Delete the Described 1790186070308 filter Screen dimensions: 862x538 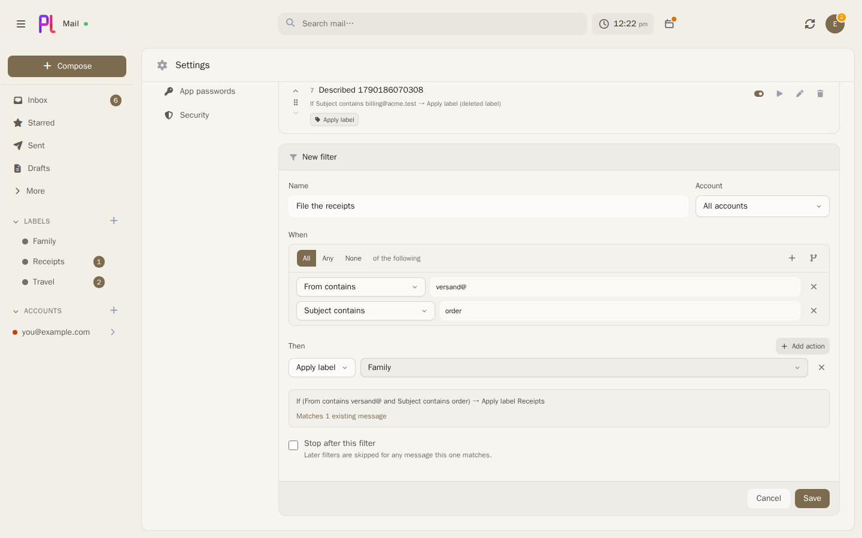(x=820, y=94)
